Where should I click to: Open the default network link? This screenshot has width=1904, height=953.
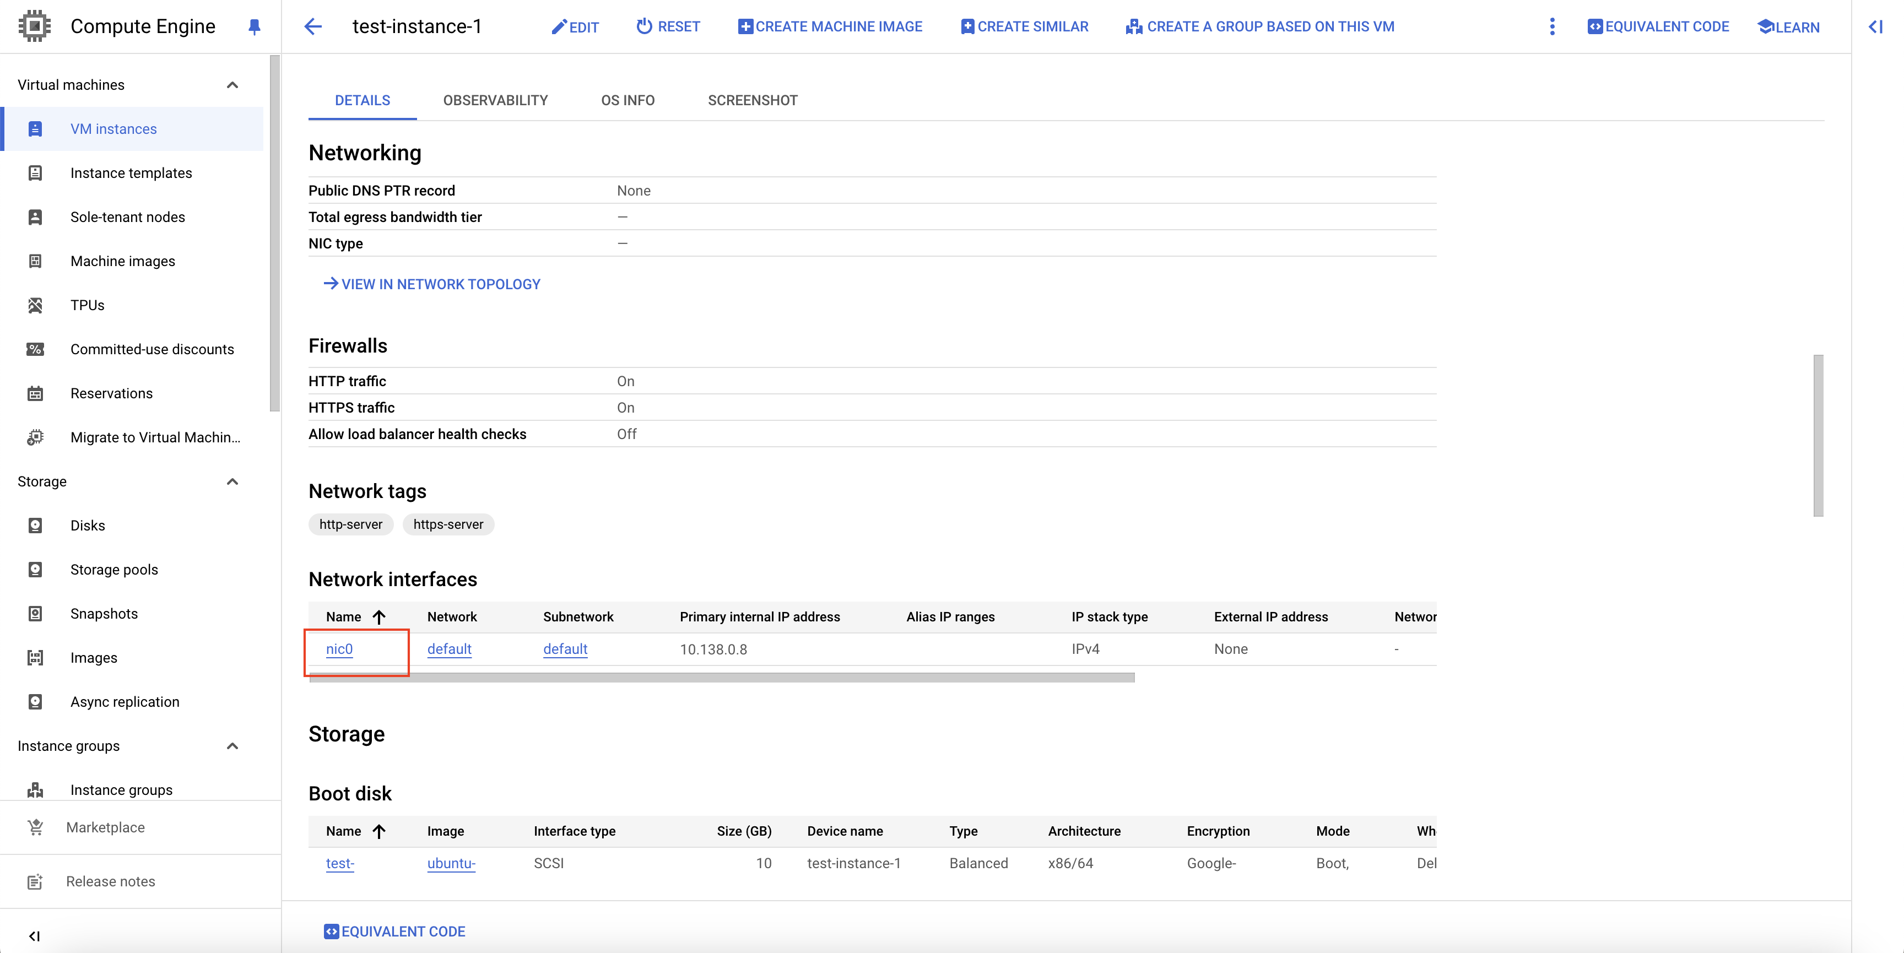tap(450, 649)
